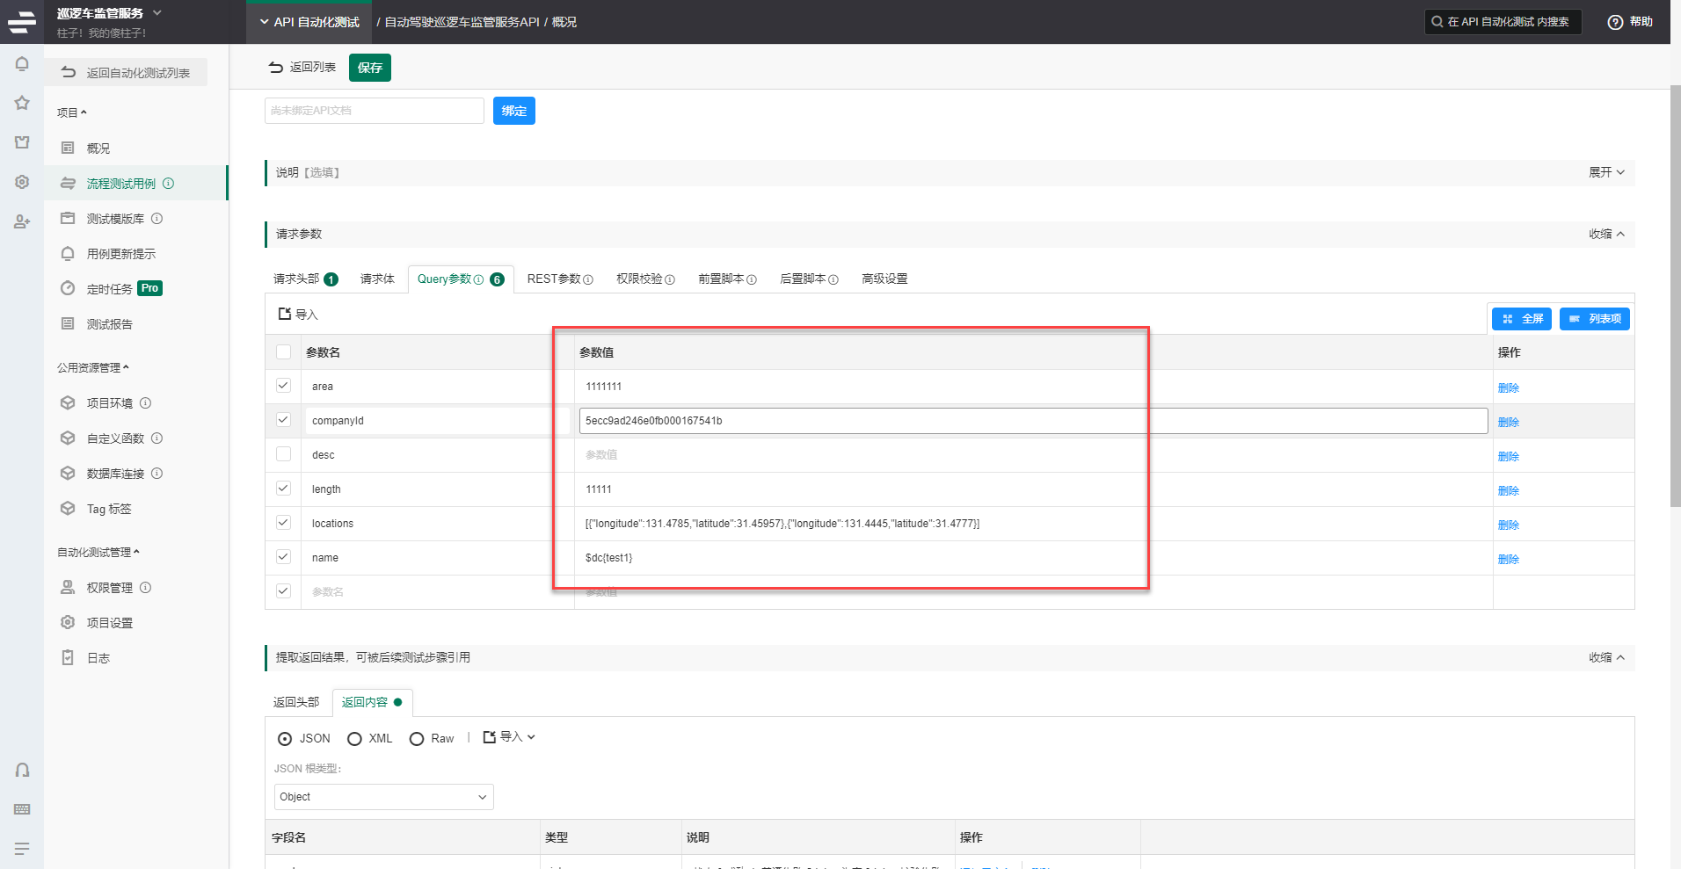Click the 保存 save button
Viewport: 1681px width, 869px height.
tap(369, 68)
